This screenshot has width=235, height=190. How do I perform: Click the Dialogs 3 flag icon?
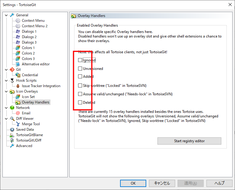pos(18,42)
